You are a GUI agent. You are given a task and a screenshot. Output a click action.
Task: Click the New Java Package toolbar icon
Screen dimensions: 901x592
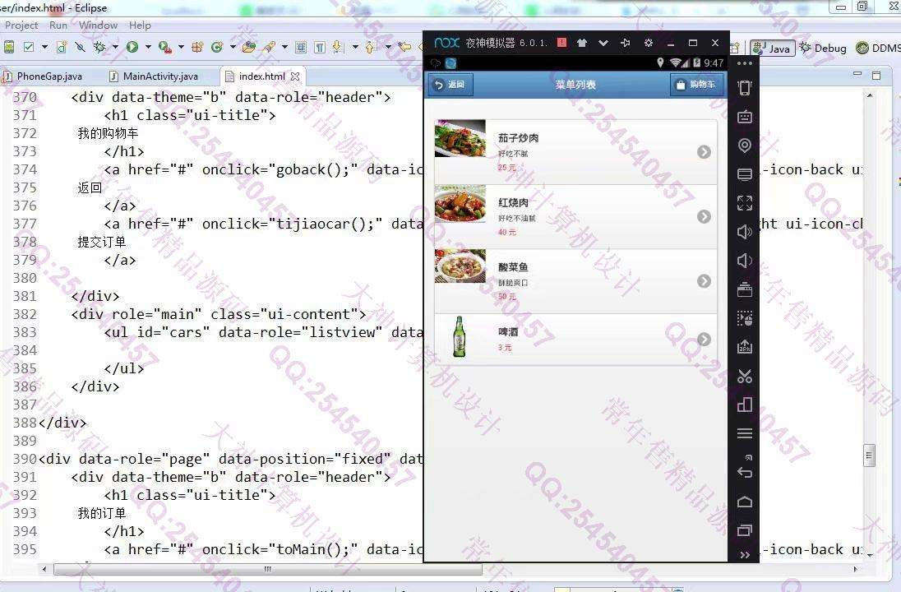coord(197,47)
